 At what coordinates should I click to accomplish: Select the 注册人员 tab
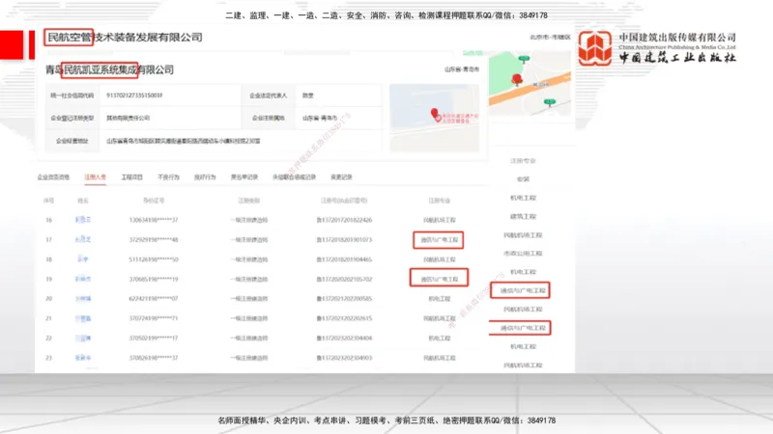pos(95,177)
